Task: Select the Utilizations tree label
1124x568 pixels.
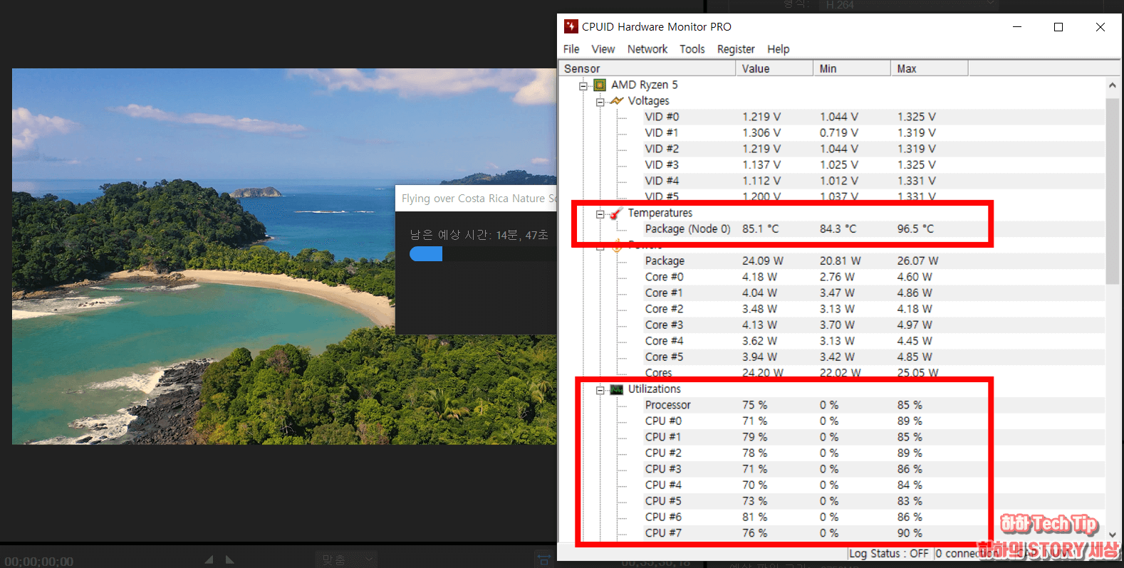Action: (x=654, y=389)
